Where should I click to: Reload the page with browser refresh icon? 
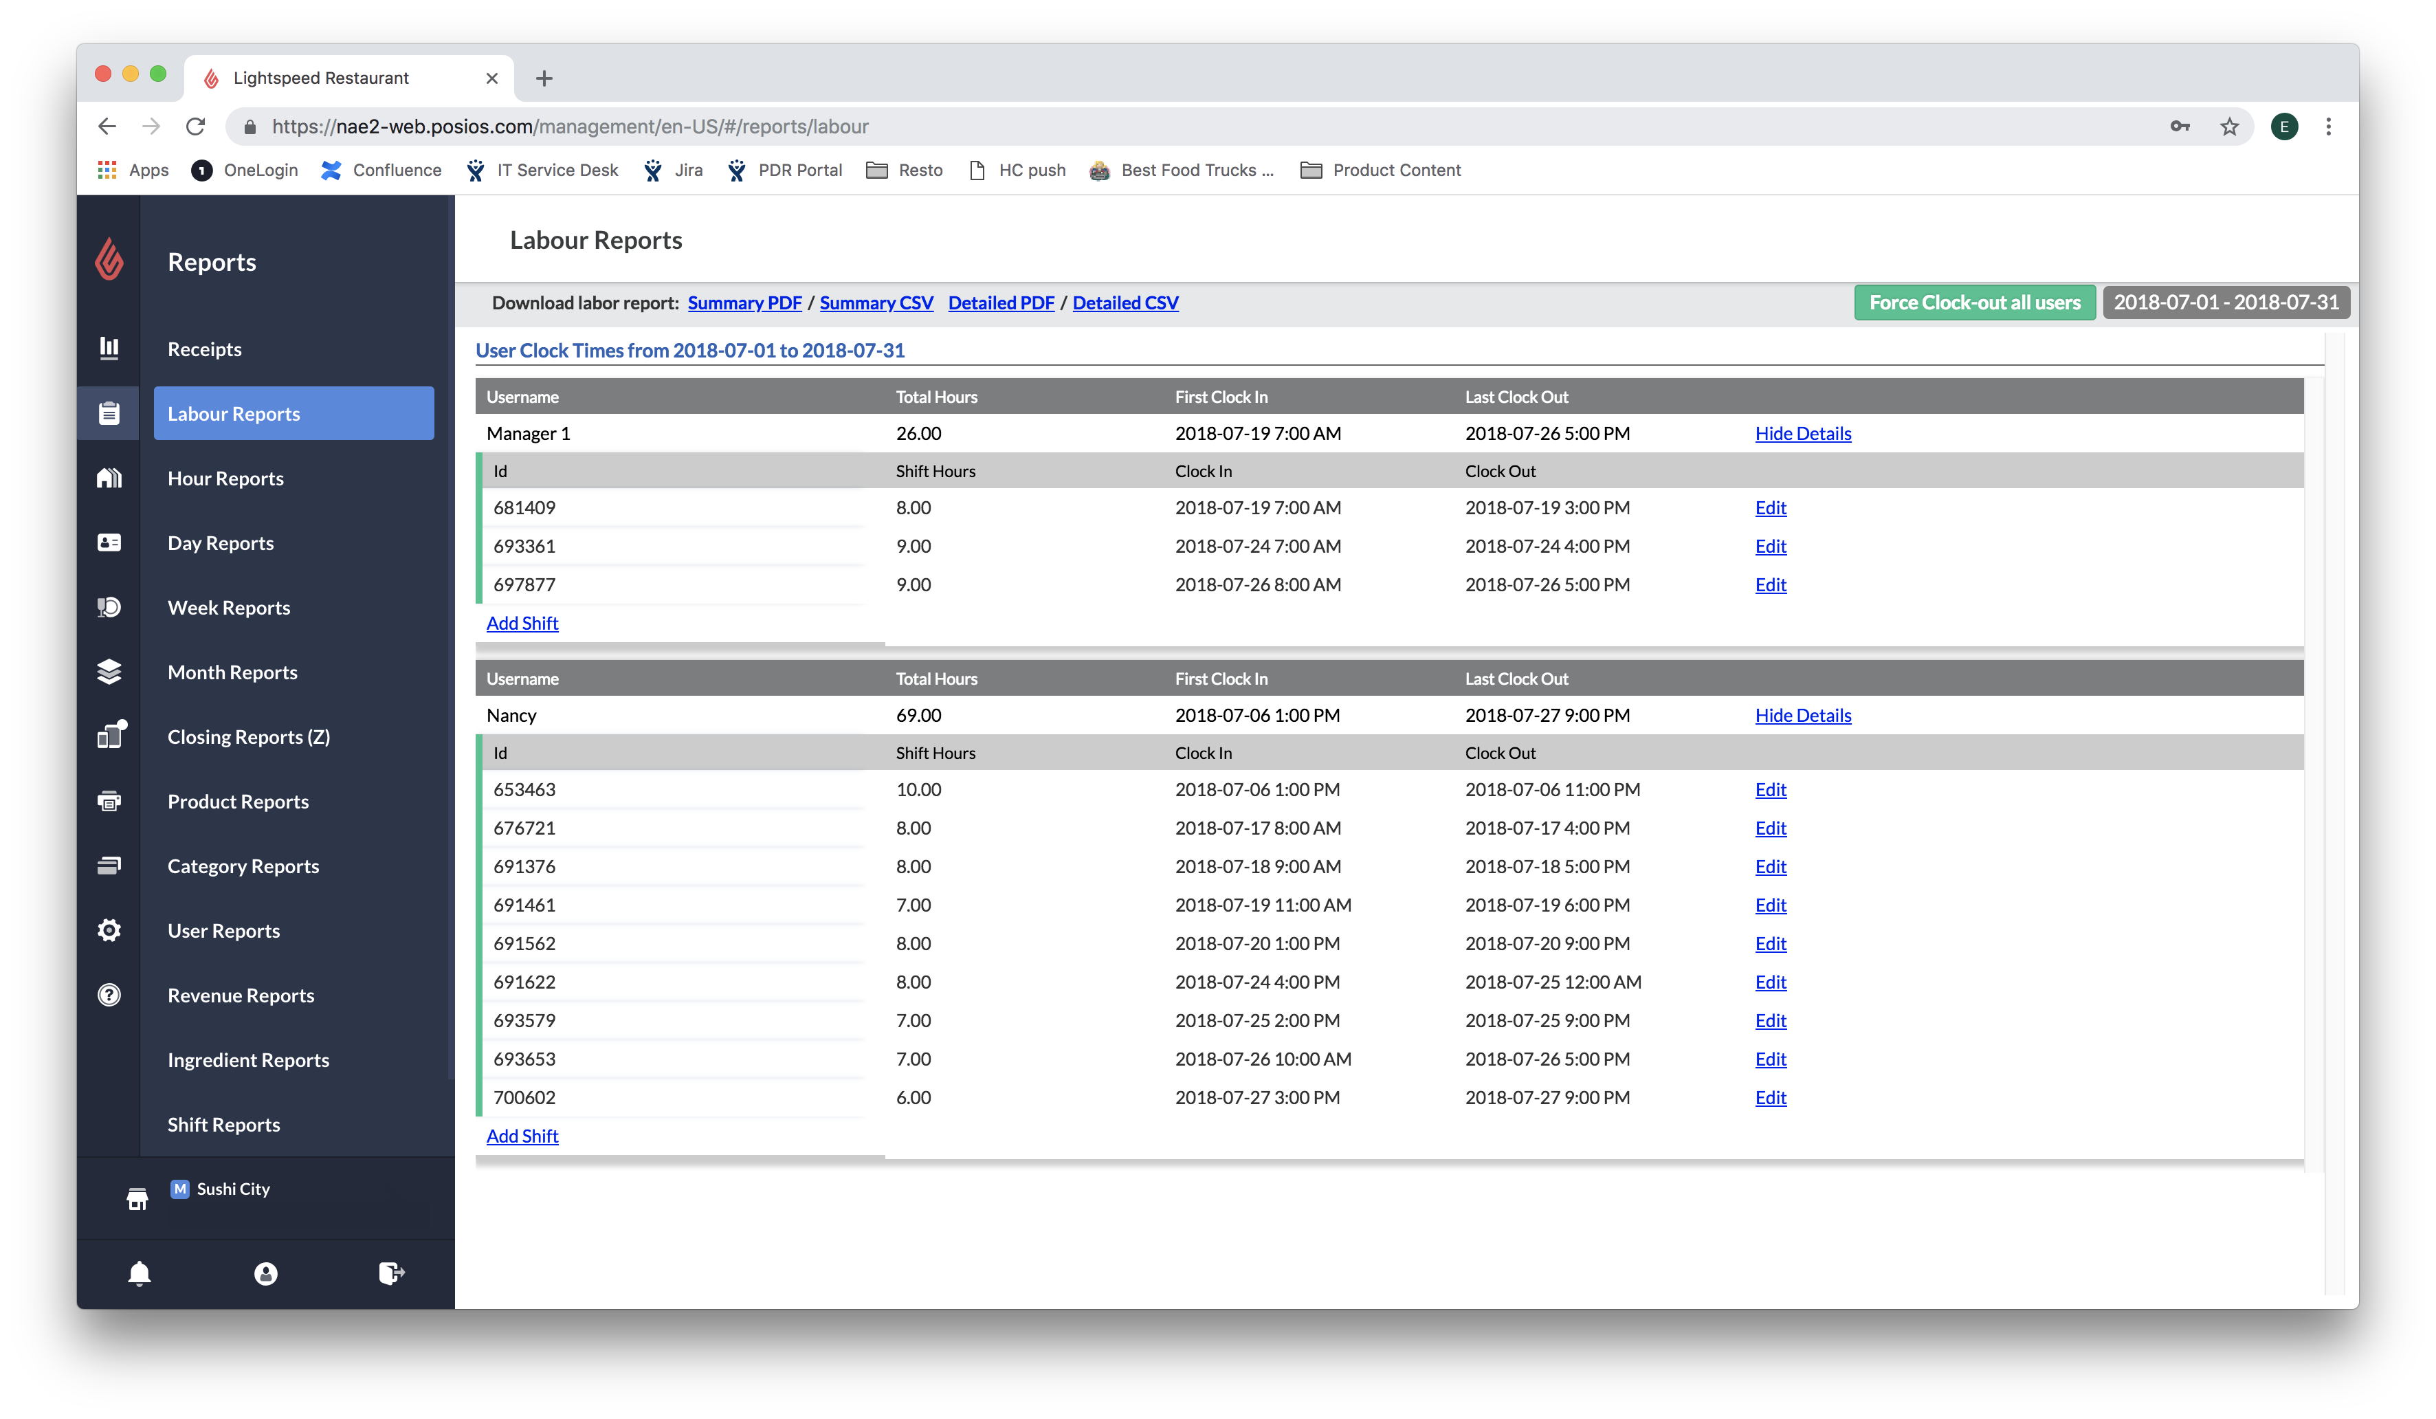[x=196, y=126]
